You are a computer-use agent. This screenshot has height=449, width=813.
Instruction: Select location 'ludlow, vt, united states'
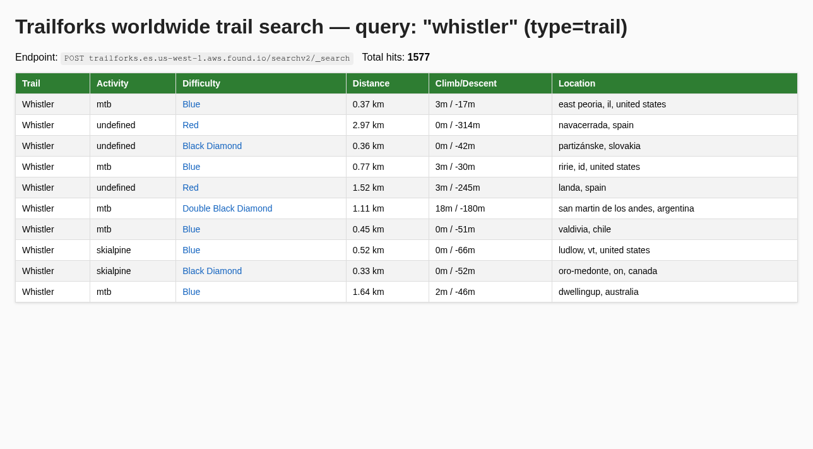click(x=604, y=250)
